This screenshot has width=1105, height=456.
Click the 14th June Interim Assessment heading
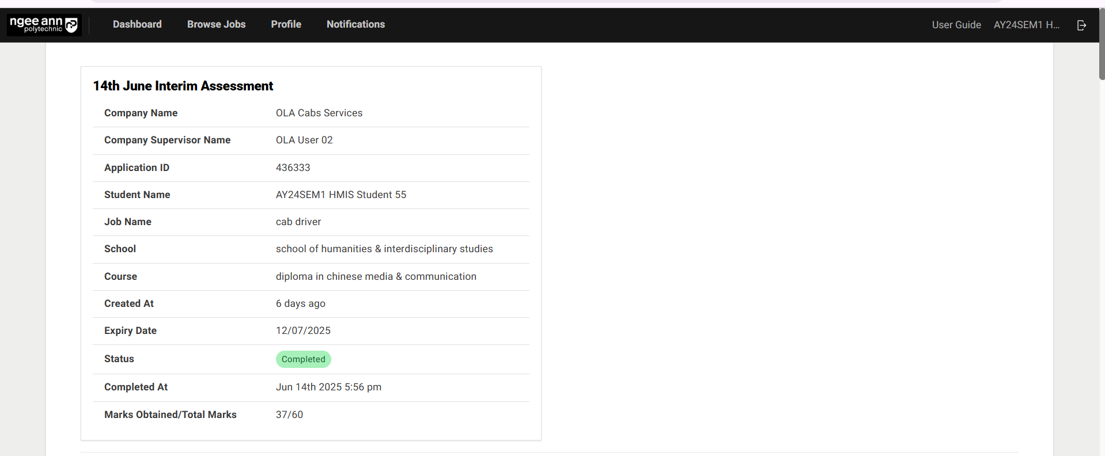pos(183,86)
